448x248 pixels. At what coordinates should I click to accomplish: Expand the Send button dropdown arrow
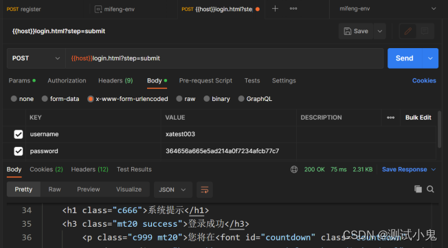(x=430, y=58)
